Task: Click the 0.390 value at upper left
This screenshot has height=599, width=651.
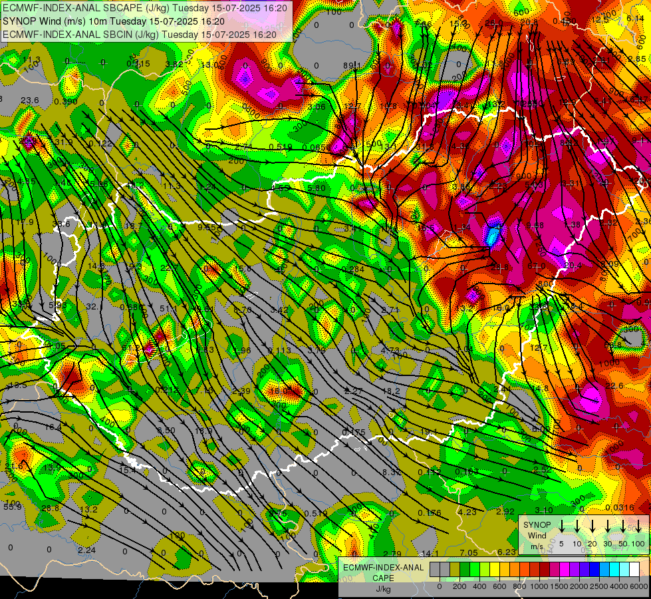Action: pyautogui.click(x=66, y=102)
